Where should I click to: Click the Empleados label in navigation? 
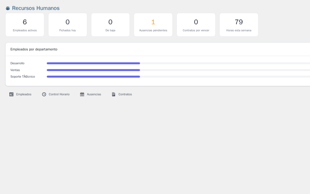24,94
